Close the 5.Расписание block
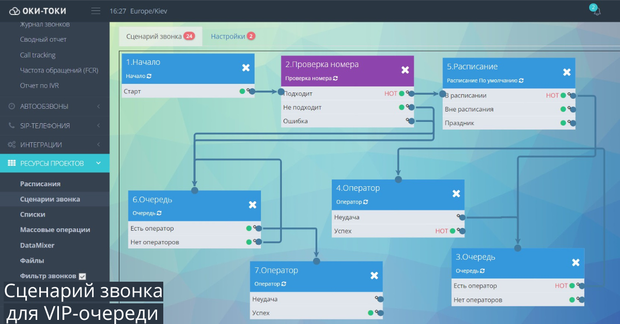620x324 pixels. pos(567,72)
